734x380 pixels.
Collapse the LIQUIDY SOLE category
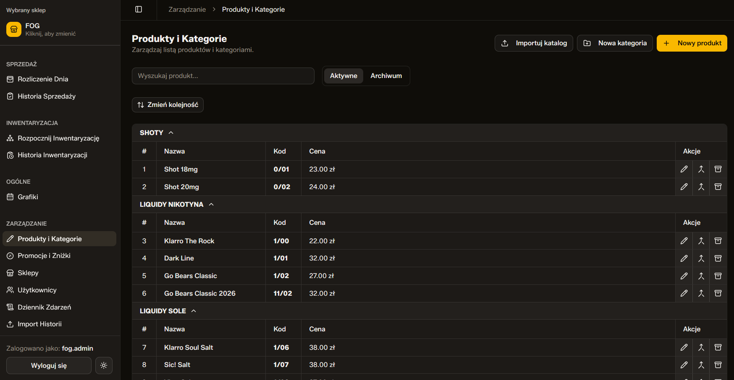(194, 311)
